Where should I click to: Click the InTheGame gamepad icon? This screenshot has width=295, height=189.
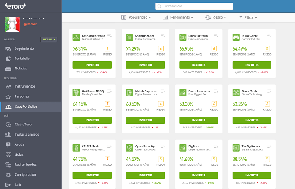(x=236, y=37)
